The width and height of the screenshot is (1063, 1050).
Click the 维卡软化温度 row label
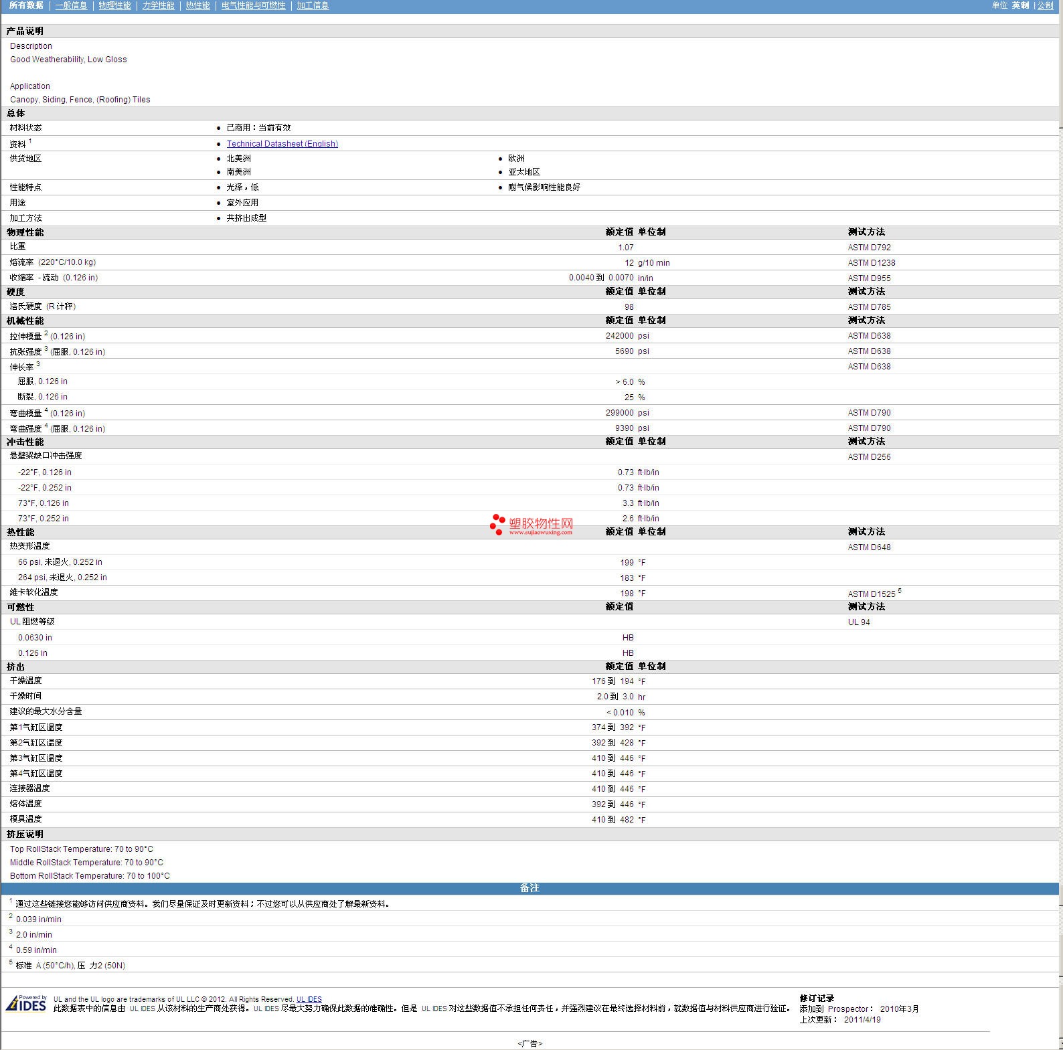(x=33, y=592)
